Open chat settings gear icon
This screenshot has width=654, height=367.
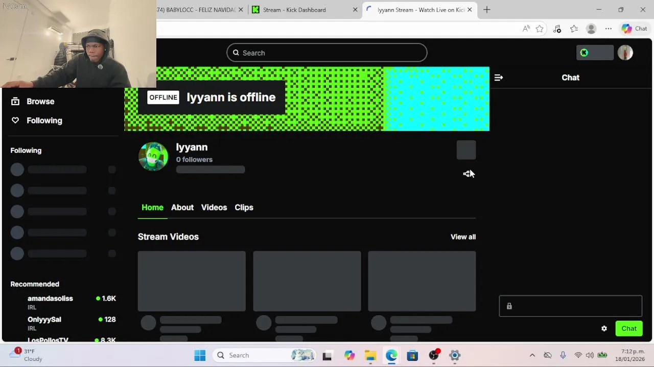click(604, 329)
